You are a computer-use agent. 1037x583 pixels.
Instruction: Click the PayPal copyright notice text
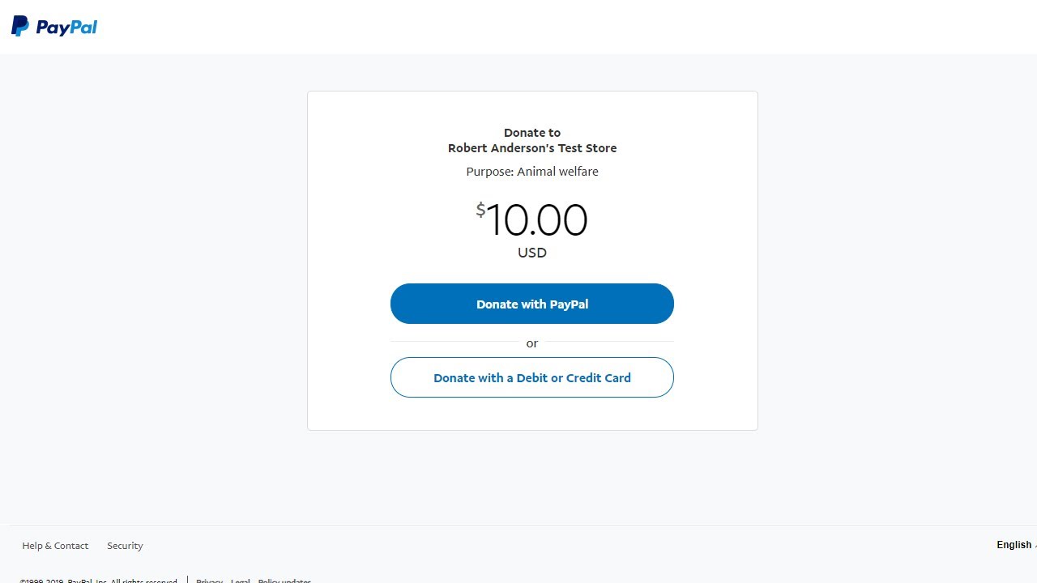pos(98,580)
